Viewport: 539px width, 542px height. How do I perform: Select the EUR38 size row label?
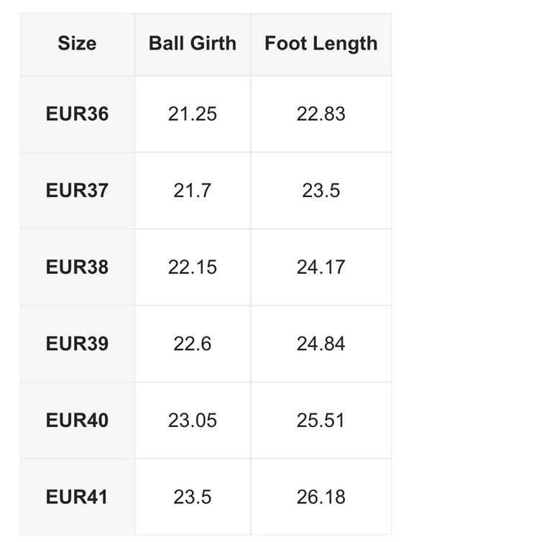click(x=77, y=267)
